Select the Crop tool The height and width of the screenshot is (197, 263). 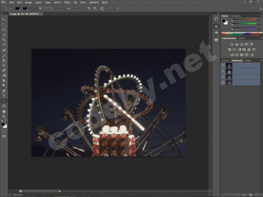pyautogui.click(x=4, y=39)
